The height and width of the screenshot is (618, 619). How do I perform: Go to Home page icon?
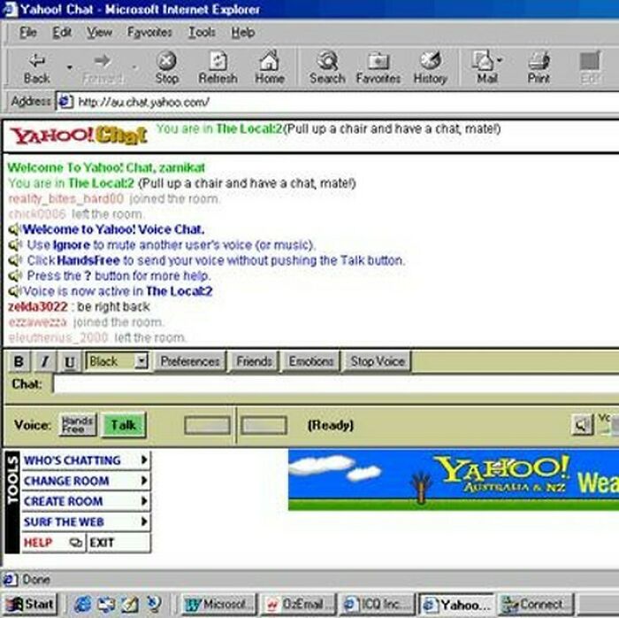(270, 66)
